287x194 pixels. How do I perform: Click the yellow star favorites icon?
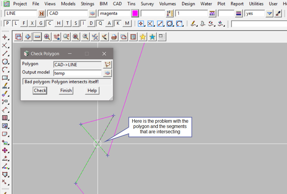click(x=143, y=37)
